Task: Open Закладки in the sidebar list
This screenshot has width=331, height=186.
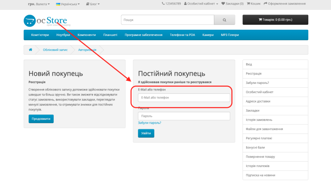Action: [275, 110]
